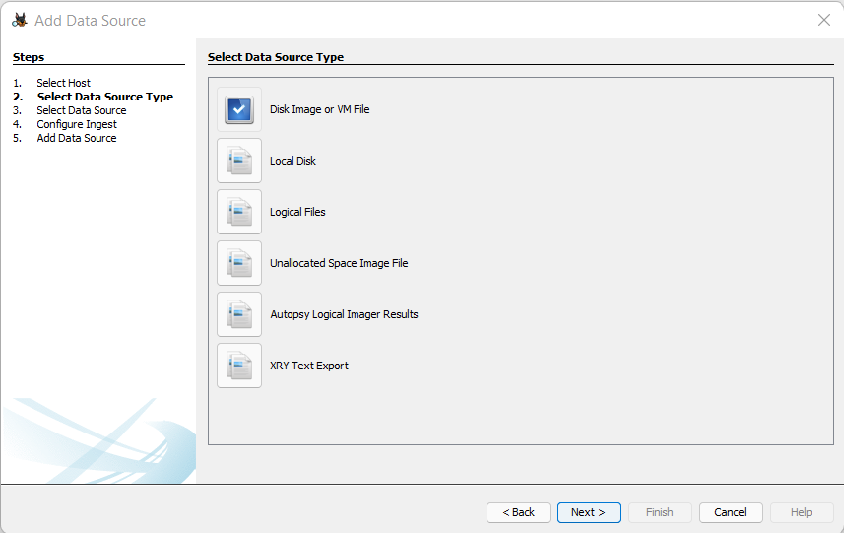Click step 1 "Select Host"

point(63,83)
